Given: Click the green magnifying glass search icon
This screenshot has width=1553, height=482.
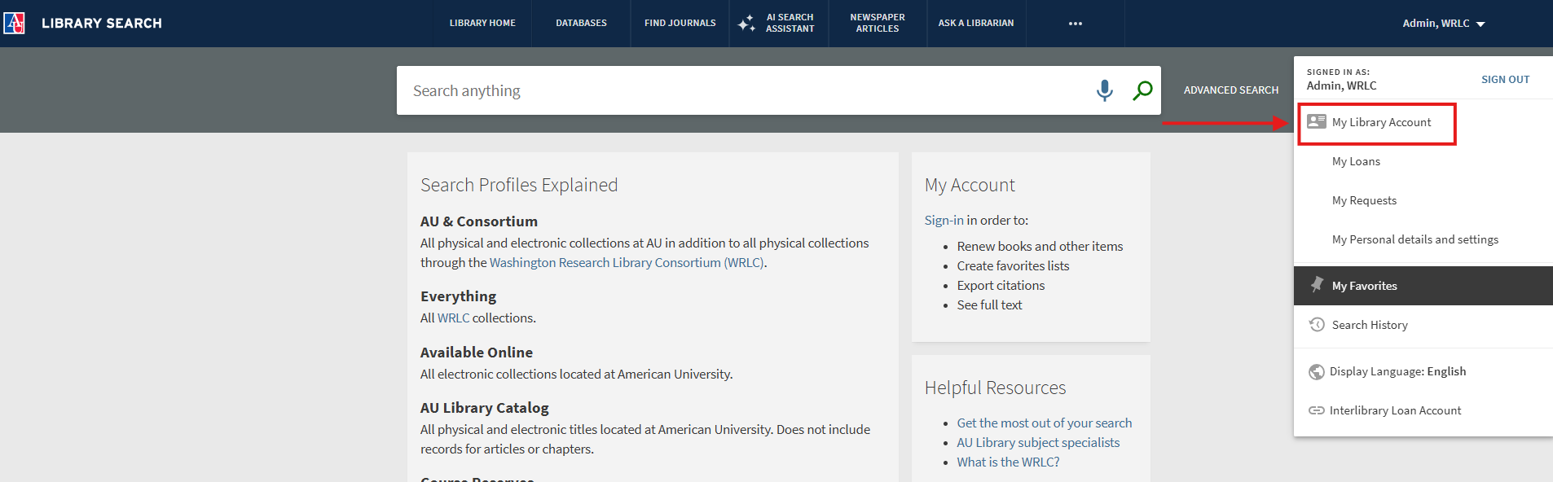Looking at the screenshot, I should tap(1142, 90).
